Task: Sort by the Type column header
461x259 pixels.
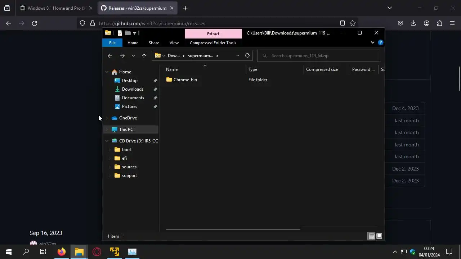Action: click(x=275, y=69)
